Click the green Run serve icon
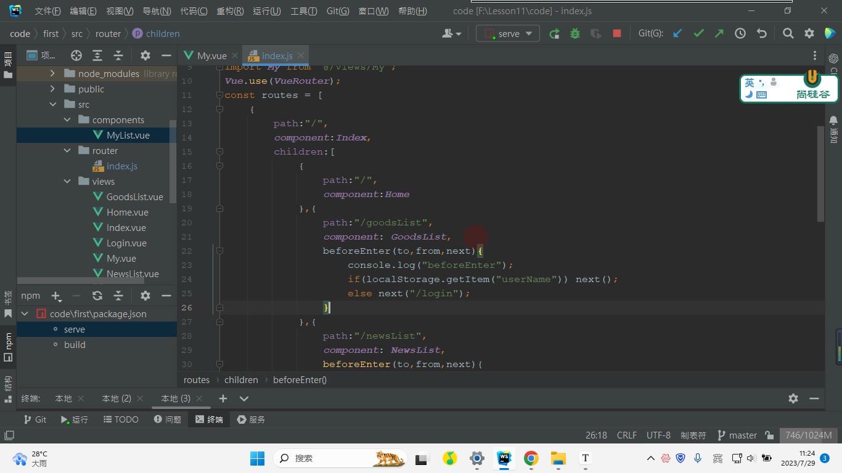This screenshot has width=842, height=473. [x=554, y=34]
